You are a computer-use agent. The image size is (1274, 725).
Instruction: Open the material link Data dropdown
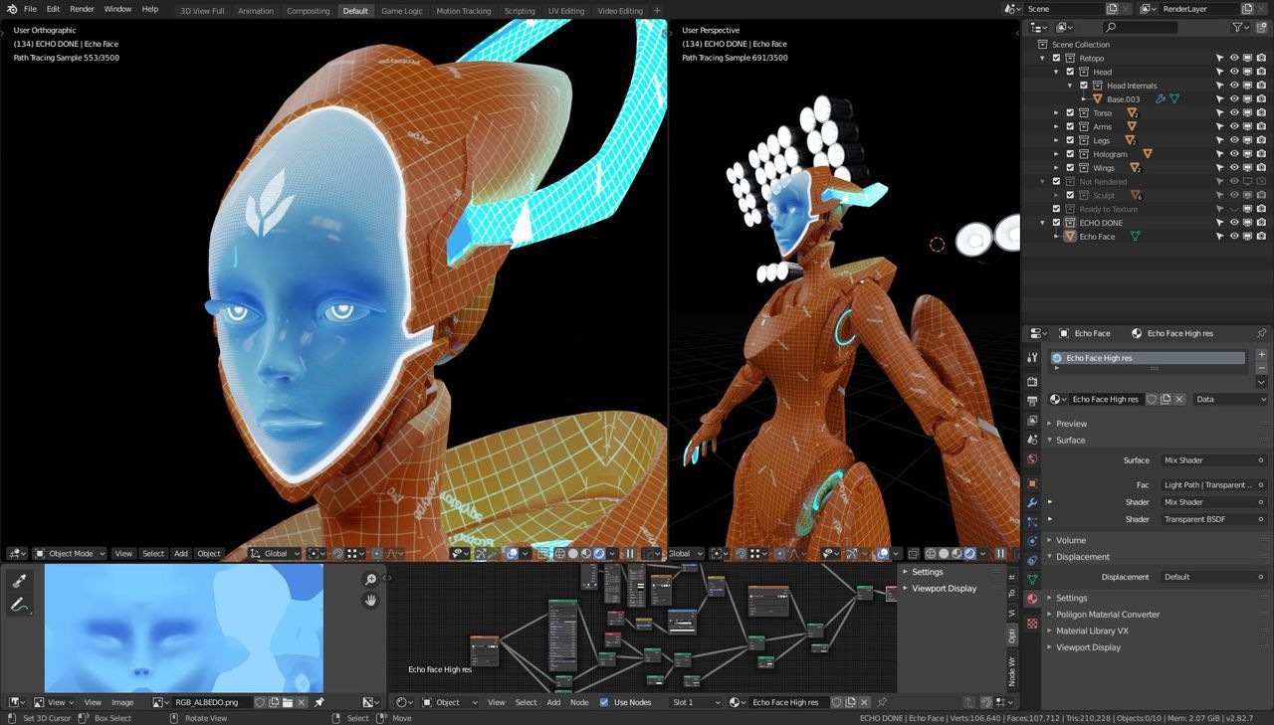coord(1230,399)
